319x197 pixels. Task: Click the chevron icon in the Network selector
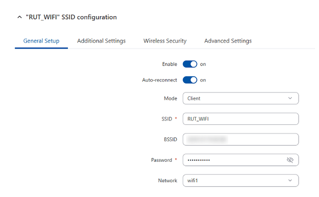coord(290,180)
